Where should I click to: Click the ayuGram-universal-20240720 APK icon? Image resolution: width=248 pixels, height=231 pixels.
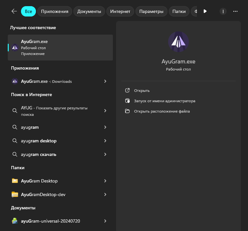click(15, 221)
